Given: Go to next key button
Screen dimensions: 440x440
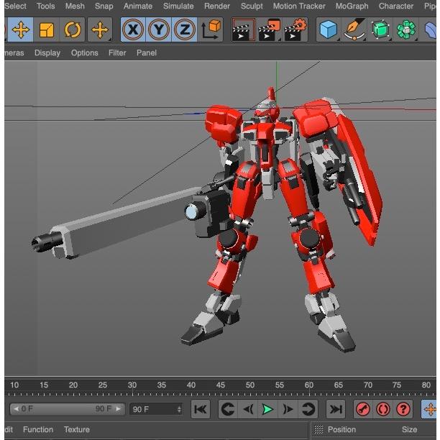Looking at the screenshot, I should 308,409.
